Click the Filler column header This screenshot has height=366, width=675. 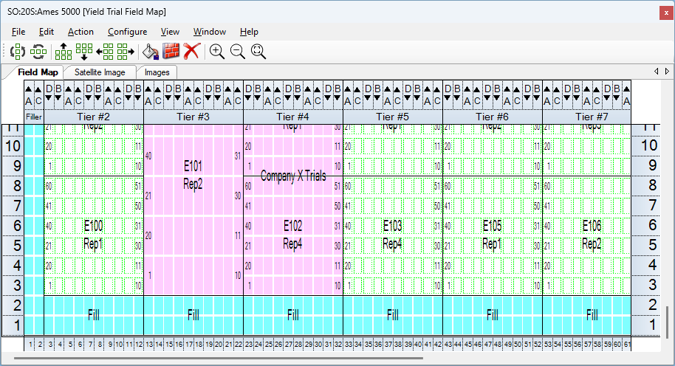point(34,117)
